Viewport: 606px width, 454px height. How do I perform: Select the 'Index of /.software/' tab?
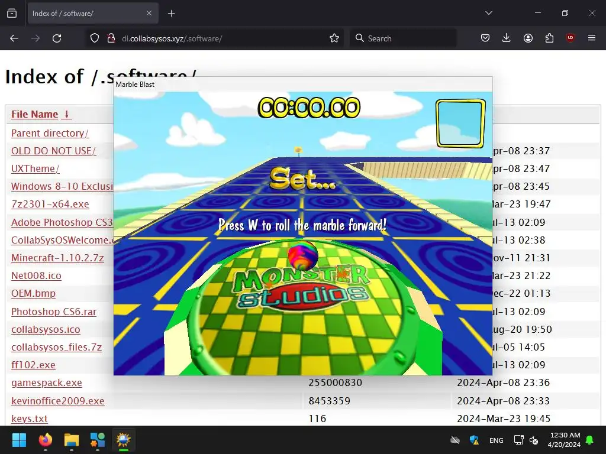(x=93, y=14)
